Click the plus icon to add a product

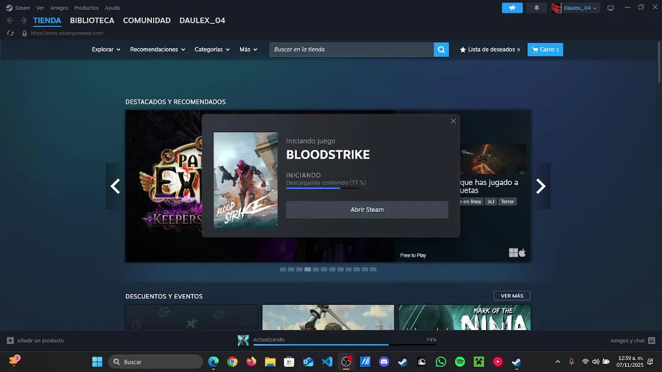10,340
